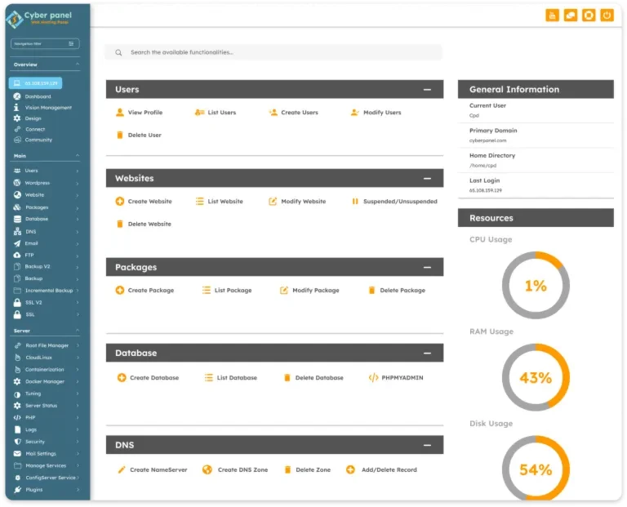Click the Add/Delete Record plus icon
The width and height of the screenshot is (627, 507).
(350, 469)
